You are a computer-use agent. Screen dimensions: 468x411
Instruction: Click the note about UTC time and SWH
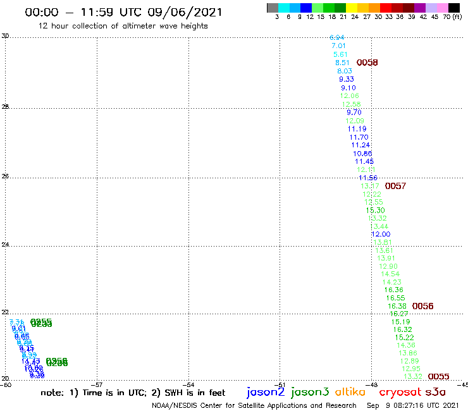pos(133,393)
